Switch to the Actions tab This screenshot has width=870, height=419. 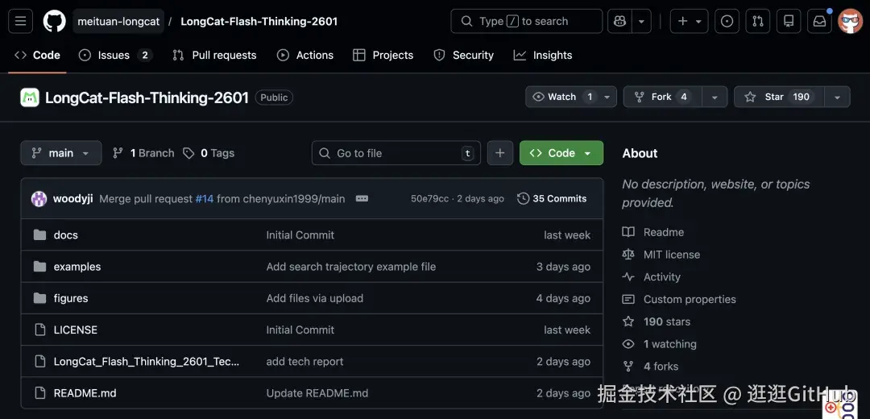[x=305, y=55]
